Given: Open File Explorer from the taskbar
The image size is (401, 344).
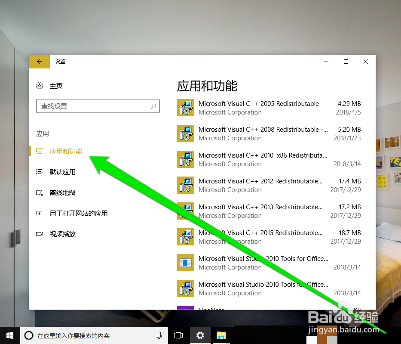Looking at the screenshot, I should point(221,335).
